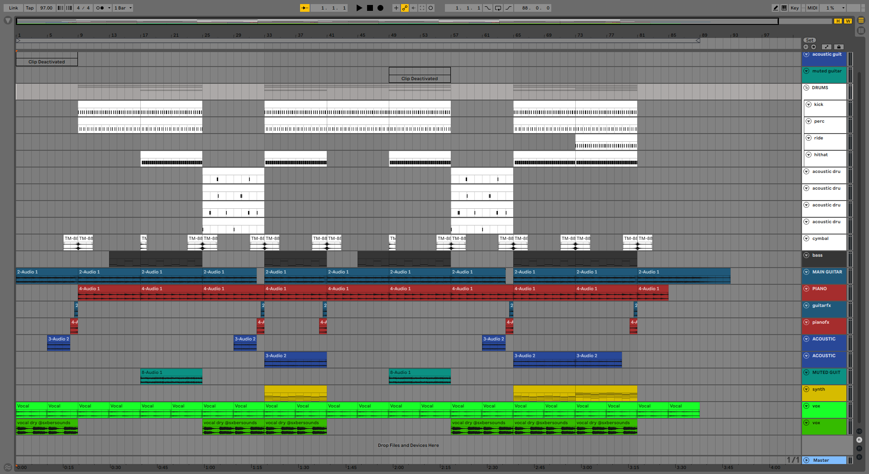Jump to Previous Locator arrow
Viewport: 869px width, 474px height.
coord(806,47)
